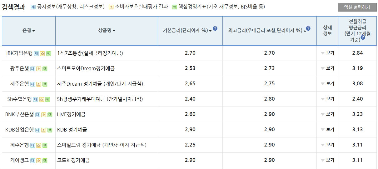Expand 보기 details for 스마트모아Dream정기예금
This screenshot has width=378, height=169.
tap(327, 68)
